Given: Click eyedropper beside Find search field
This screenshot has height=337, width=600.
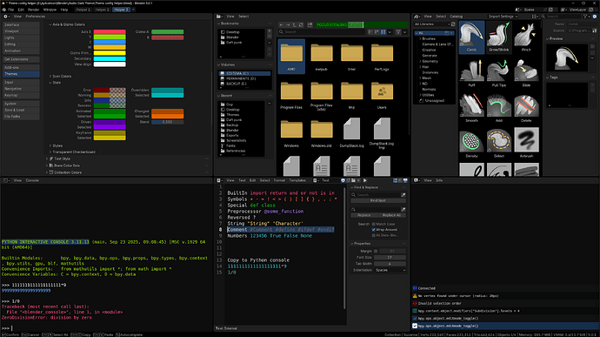Looking at the screenshot, I should tap(403, 195).
